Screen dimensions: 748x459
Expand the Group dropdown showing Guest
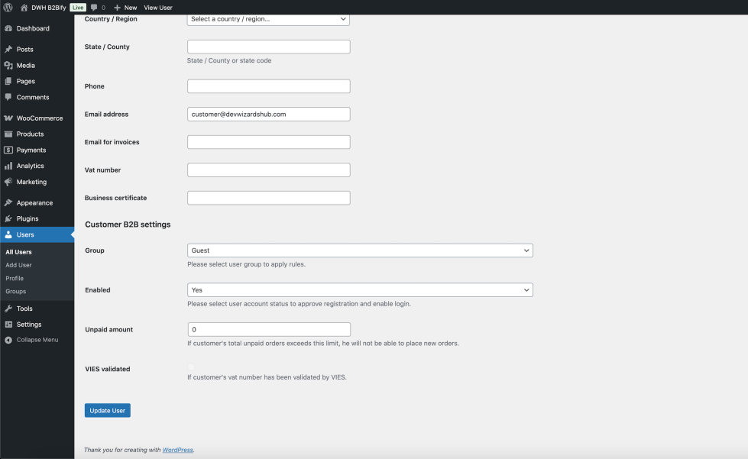point(360,251)
